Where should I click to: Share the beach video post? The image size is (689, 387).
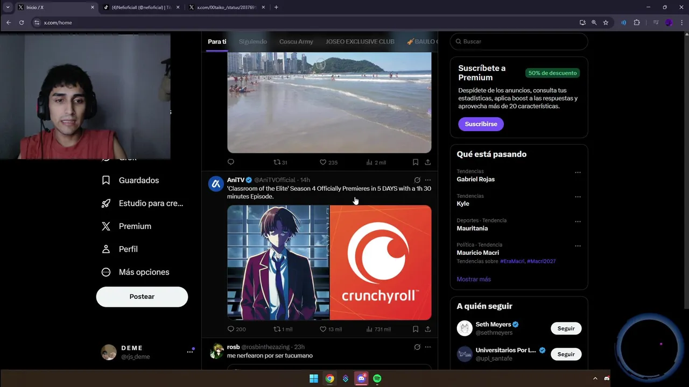(x=428, y=162)
